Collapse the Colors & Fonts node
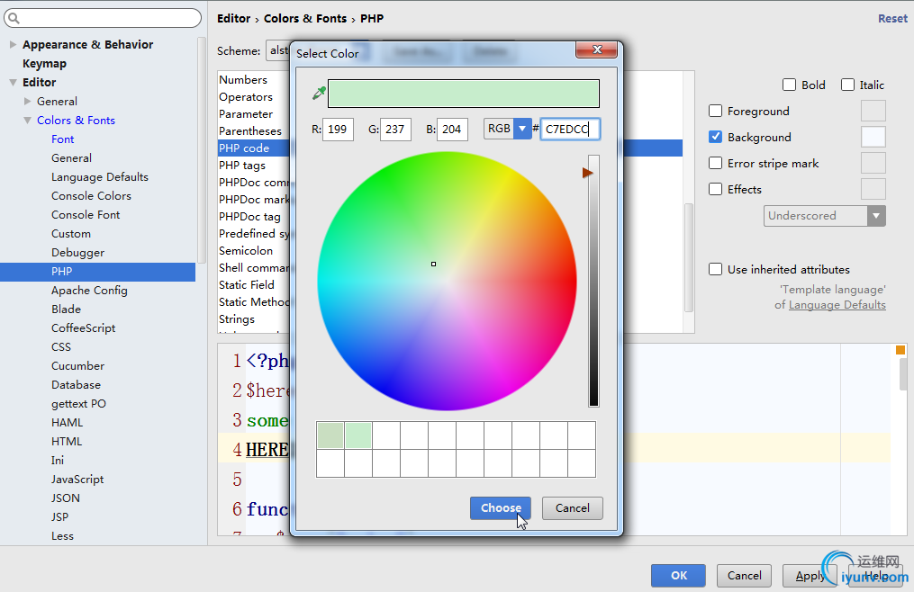The width and height of the screenshot is (914, 592). (x=27, y=120)
